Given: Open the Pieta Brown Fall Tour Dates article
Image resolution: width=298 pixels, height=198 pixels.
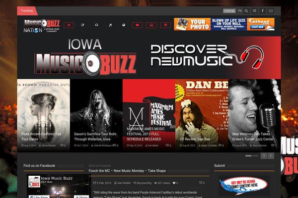Looking at the screenshot, I should (x=41, y=137).
